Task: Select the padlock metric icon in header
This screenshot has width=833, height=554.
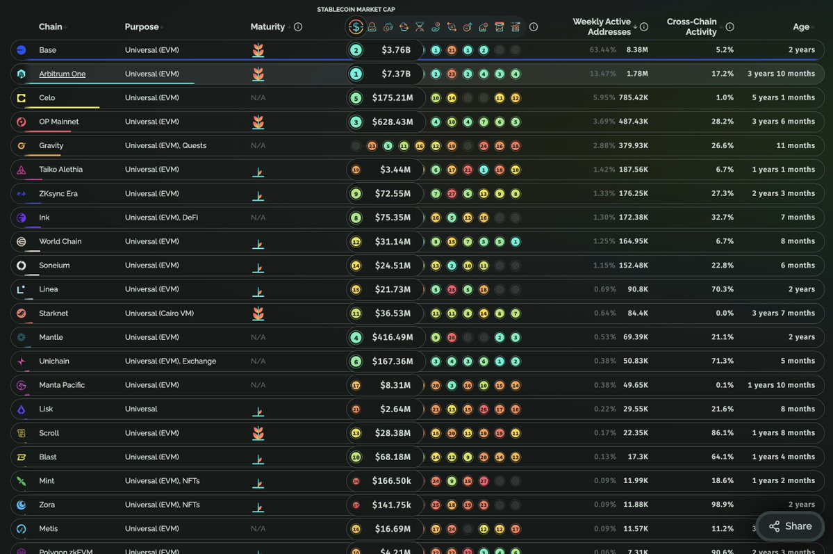Action: [372, 26]
